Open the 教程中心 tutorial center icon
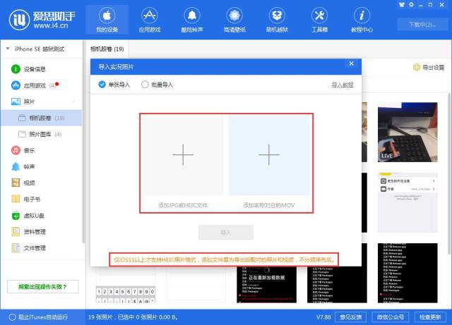 pos(362,20)
